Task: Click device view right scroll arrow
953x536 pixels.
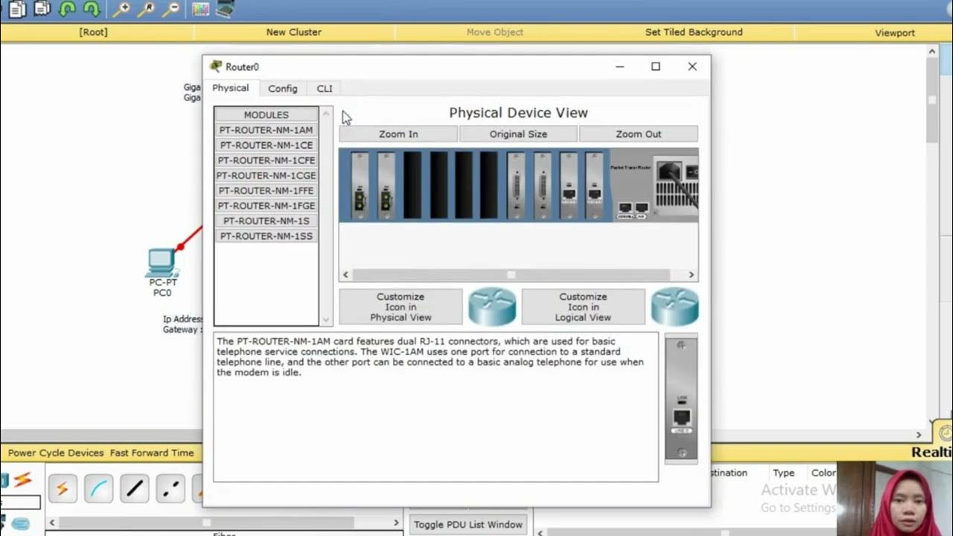Action: click(x=692, y=275)
